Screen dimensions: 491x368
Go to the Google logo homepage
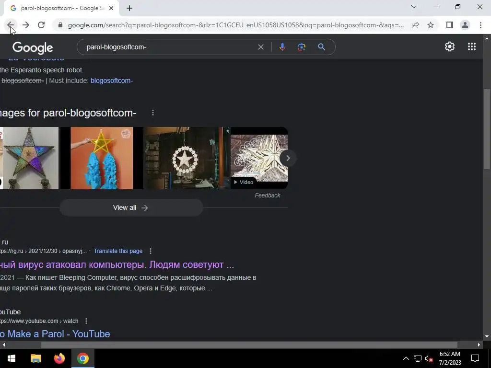tap(33, 48)
